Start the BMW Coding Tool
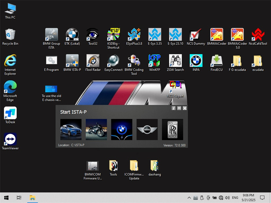 coord(134,61)
